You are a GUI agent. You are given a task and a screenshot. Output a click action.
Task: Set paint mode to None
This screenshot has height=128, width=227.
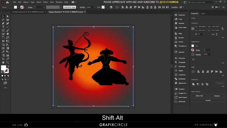click(x=8, y=76)
